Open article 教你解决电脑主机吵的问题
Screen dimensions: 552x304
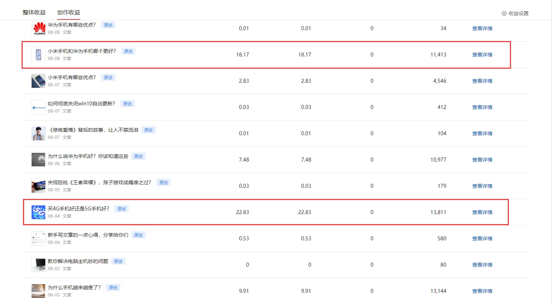click(x=78, y=261)
